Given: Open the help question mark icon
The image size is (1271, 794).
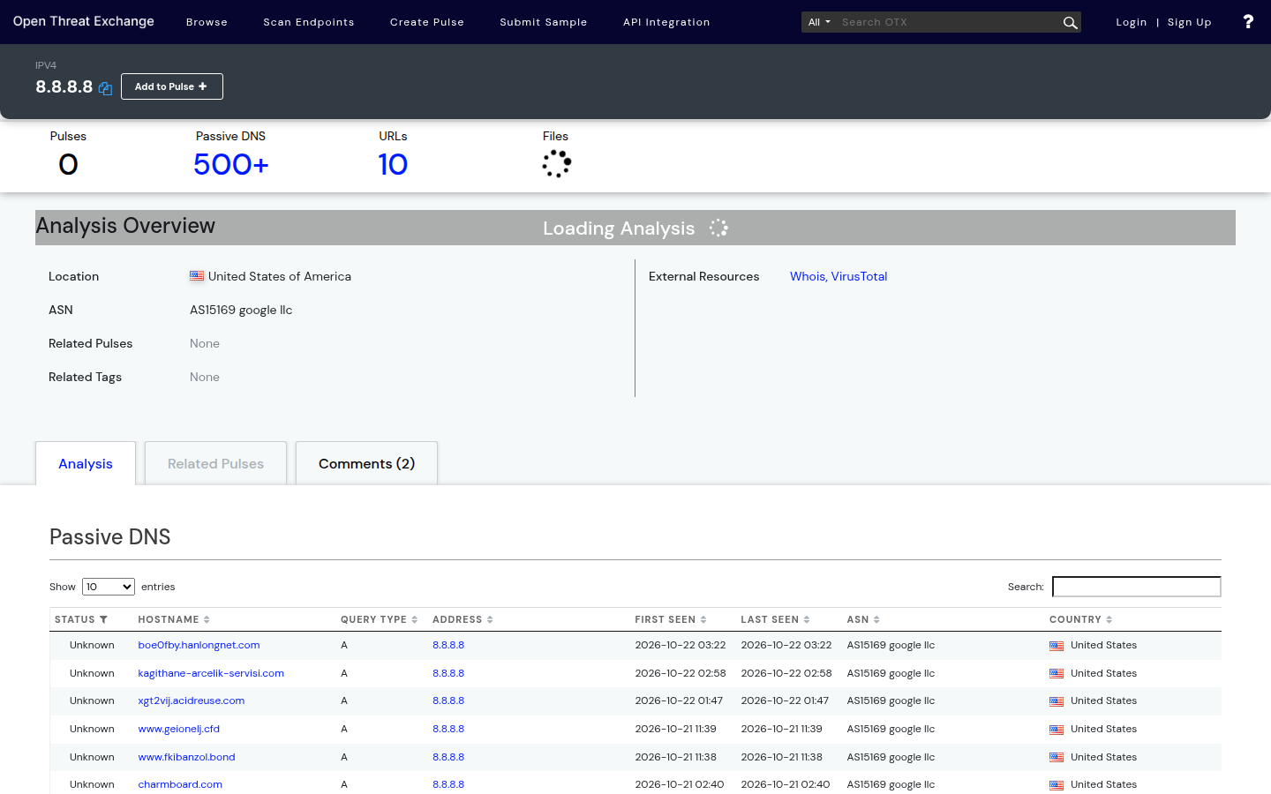Looking at the screenshot, I should pyautogui.click(x=1248, y=21).
